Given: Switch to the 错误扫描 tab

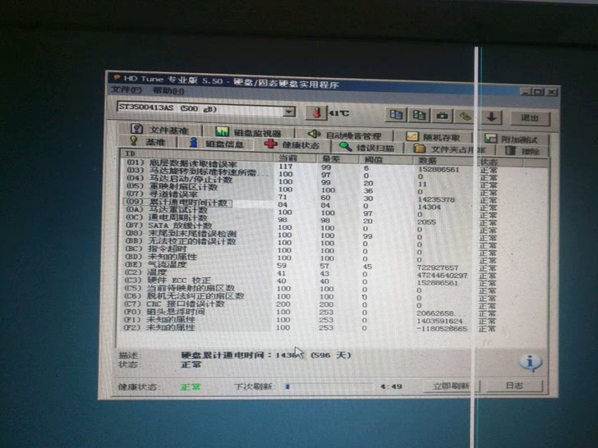Looking at the screenshot, I should pos(366,147).
